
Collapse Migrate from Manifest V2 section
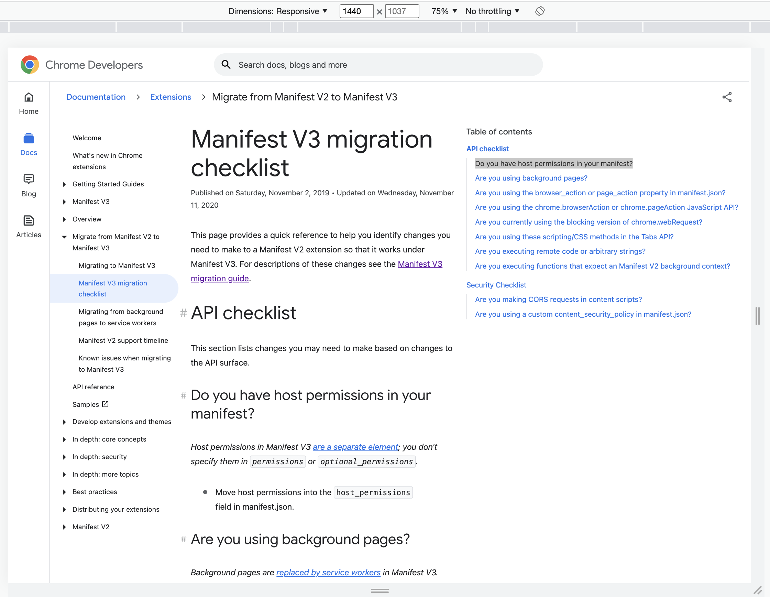(64, 237)
